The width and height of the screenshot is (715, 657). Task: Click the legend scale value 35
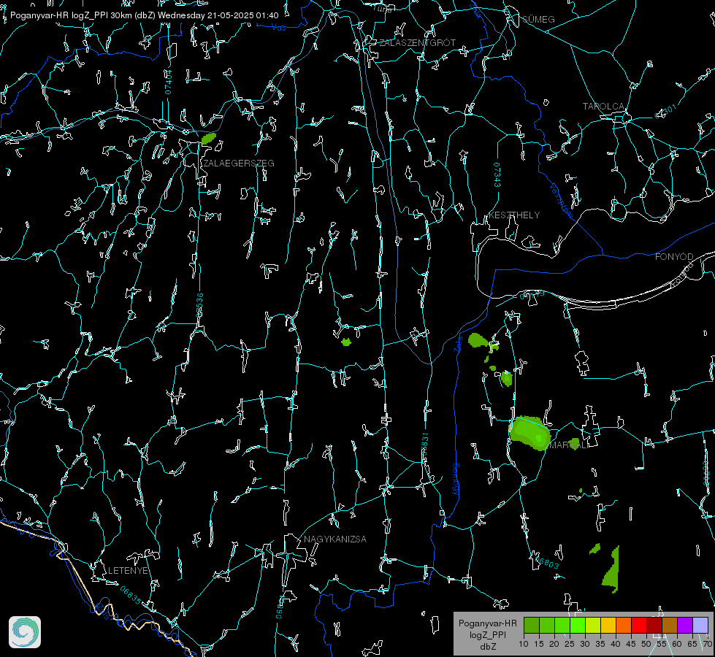click(600, 645)
